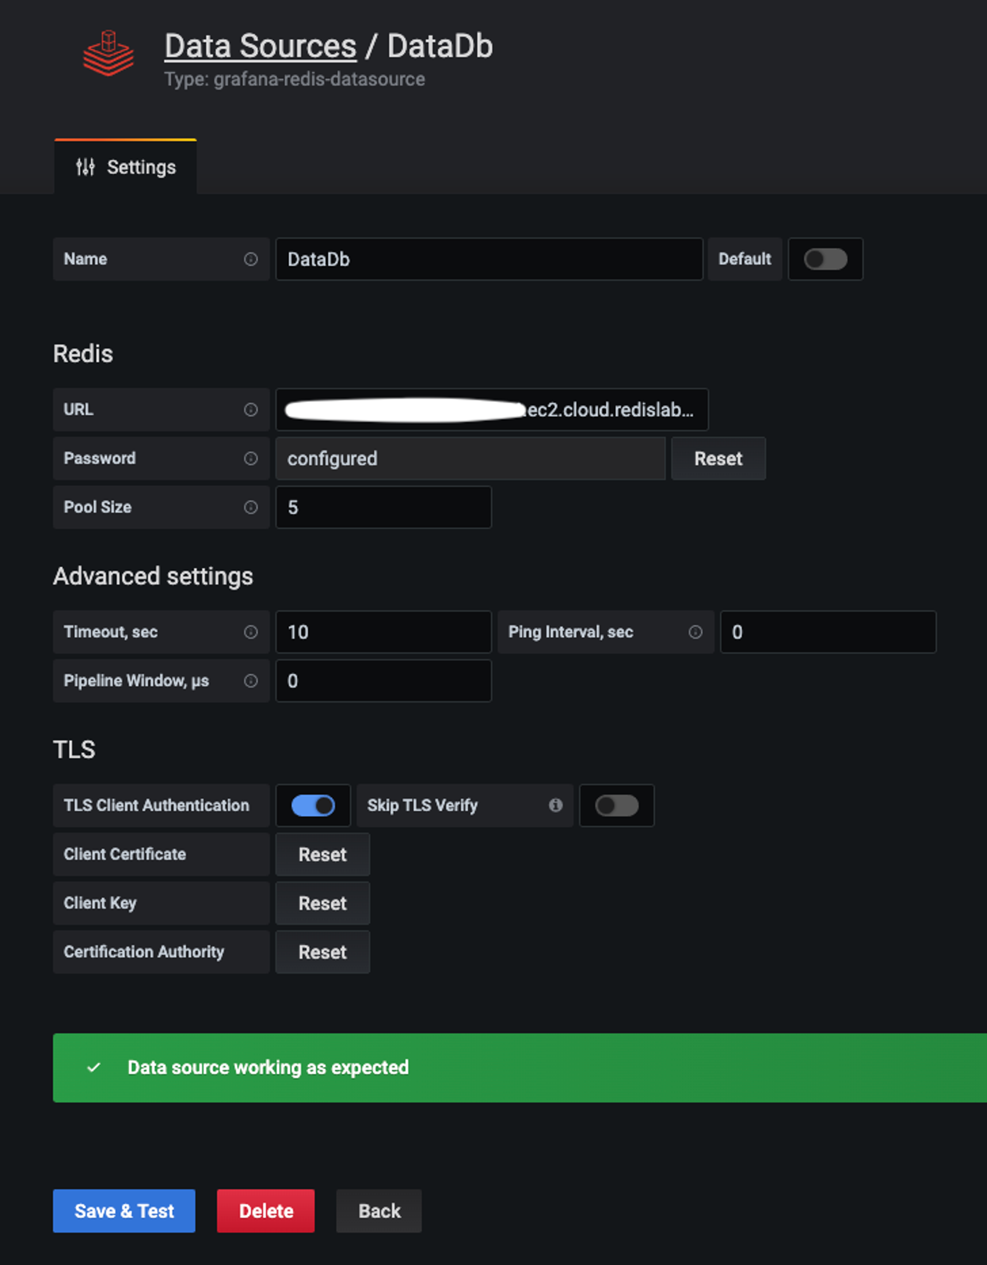This screenshot has width=987, height=1265.
Task: Enable the Skip TLS Verify switch
Action: pos(616,805)
